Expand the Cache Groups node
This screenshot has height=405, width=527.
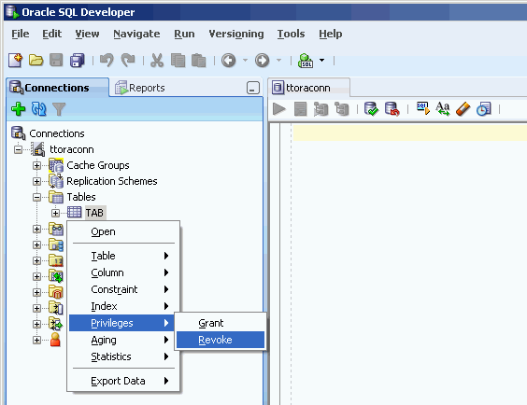37,165
